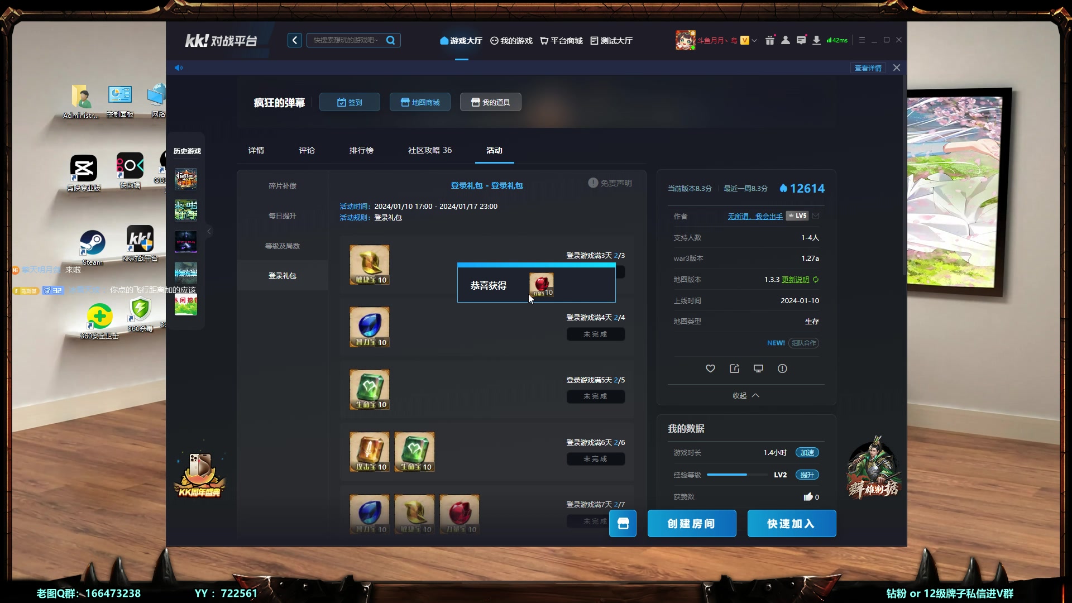This screenshot has height=603, width=1072.
Task: Select the 详情 tab
Action: tap(256, 150)
